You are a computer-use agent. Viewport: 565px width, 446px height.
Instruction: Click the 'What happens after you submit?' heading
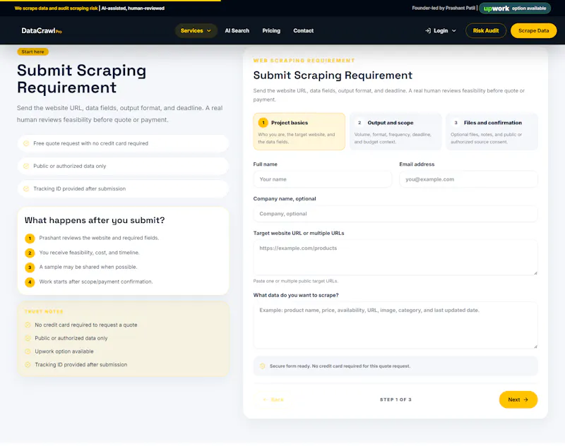tap(95, 220)
